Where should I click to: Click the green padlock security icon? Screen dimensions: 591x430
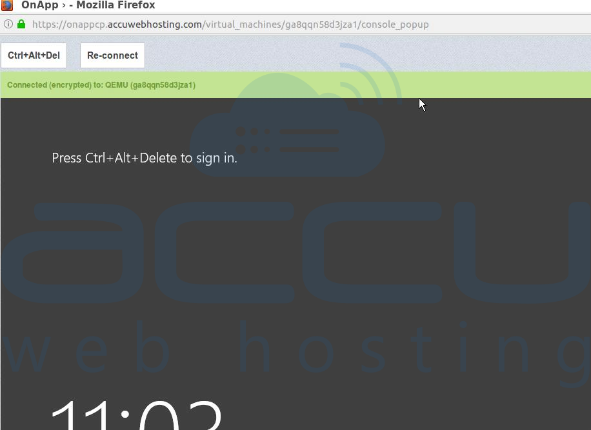point(21,24)
